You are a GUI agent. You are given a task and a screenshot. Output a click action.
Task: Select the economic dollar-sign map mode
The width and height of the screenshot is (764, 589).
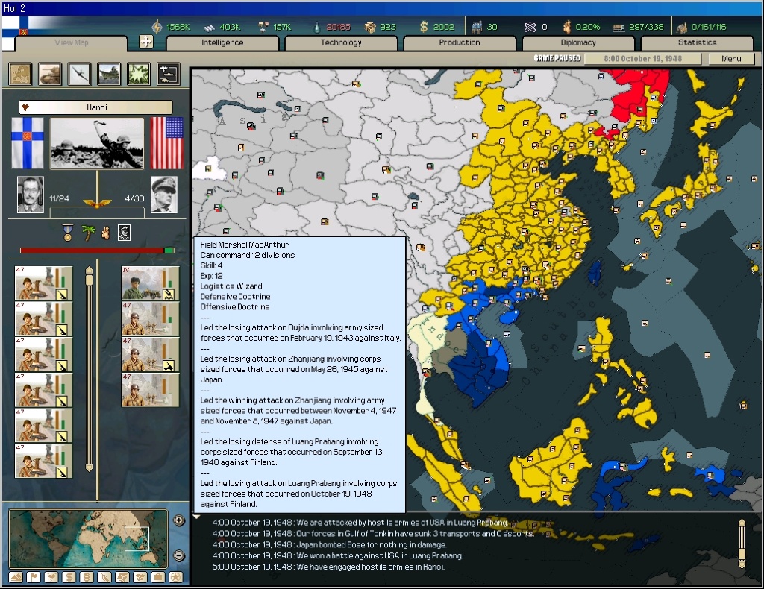pyautogui.click(x=69, y=577)
